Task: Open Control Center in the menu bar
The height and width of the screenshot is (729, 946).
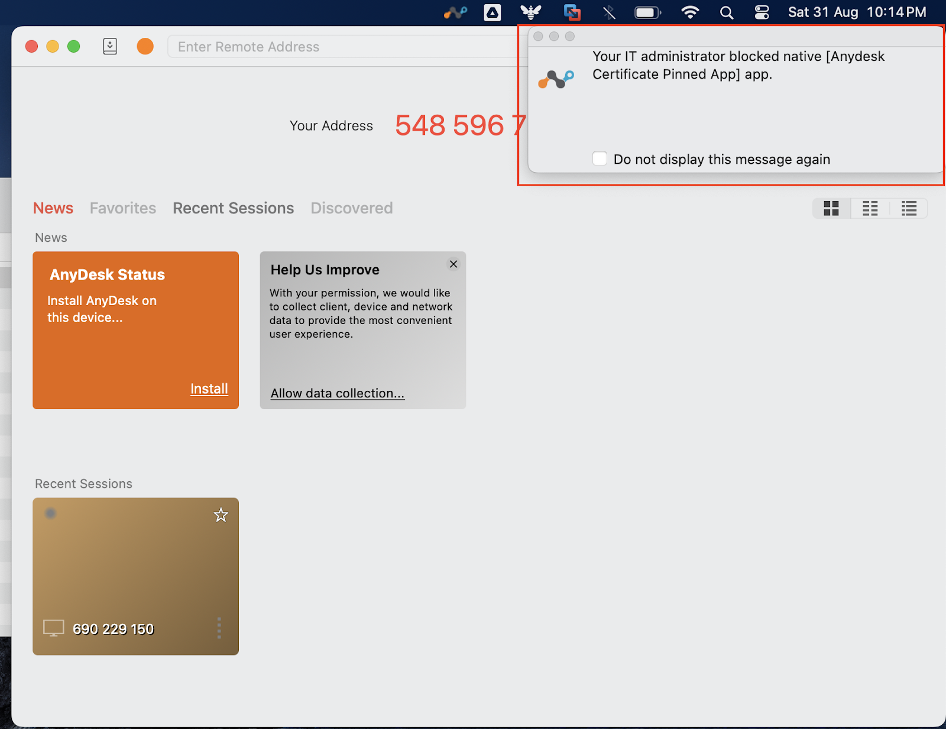Action: coord(762,12)
